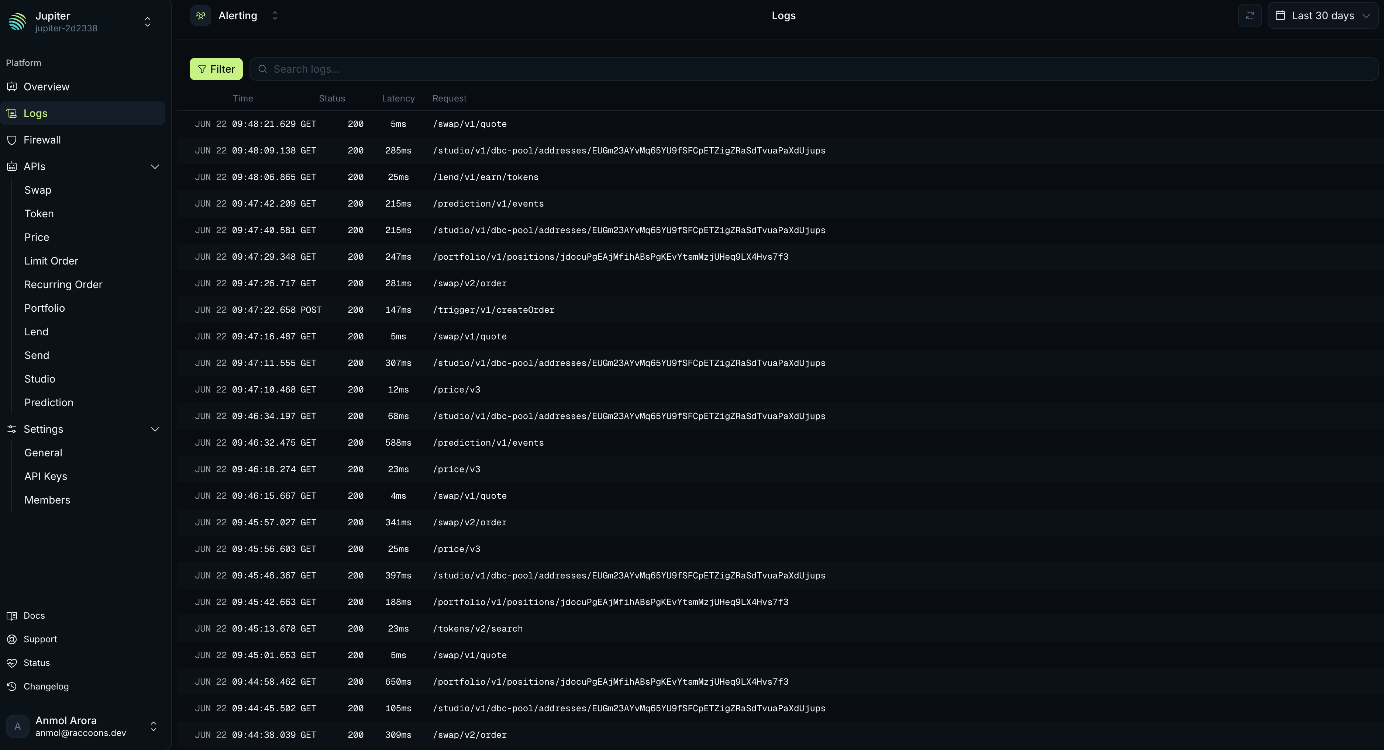Image resolution: width=1384 pixels, height=750 pixels.
Task: Click the jupiter-2d2338 workspace ID
Action: tap(66, 28)
